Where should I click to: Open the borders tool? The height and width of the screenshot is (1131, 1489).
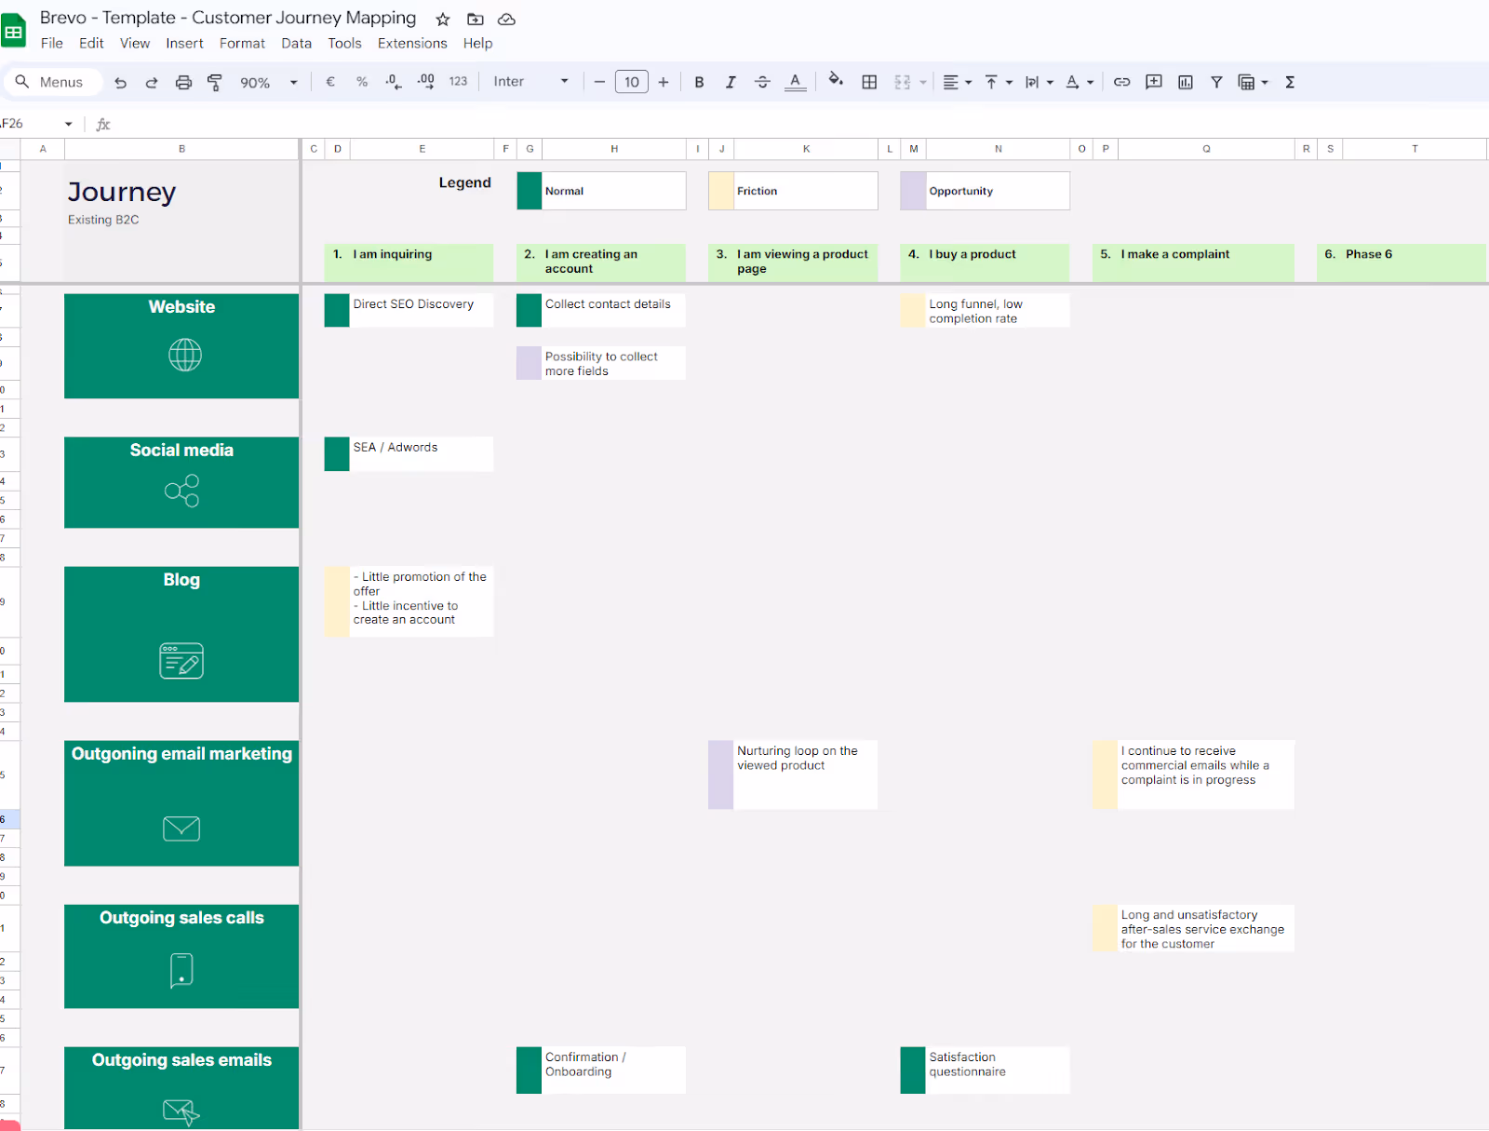pyautogui.click(x=869, y=82)
